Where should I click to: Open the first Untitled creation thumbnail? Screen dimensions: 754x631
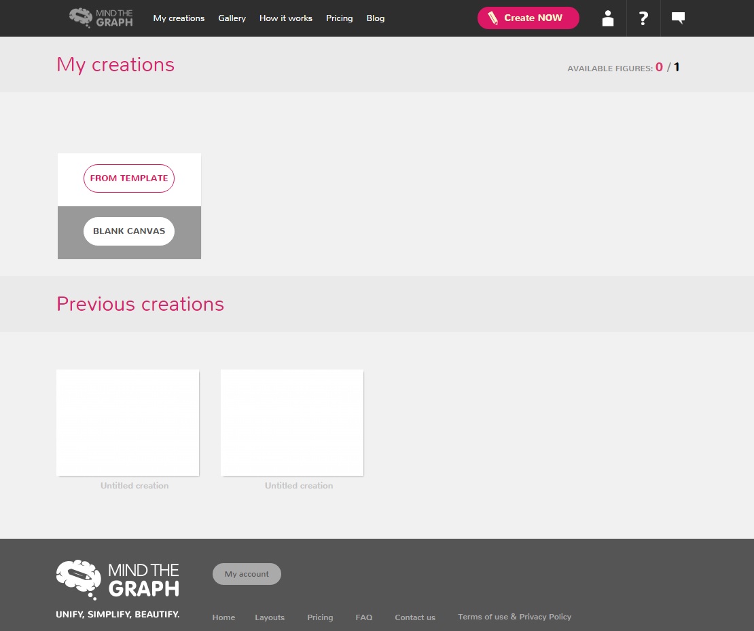[x=128, y=422]
